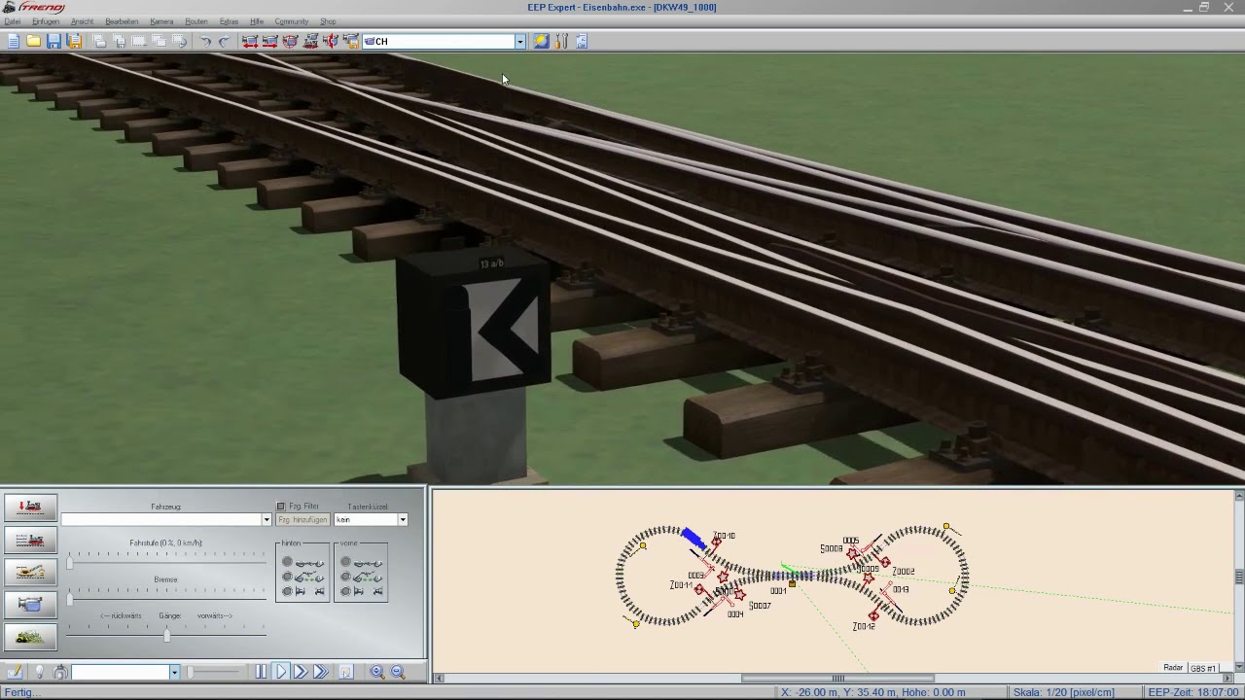Zoom out the radar map view

point(397,672)
